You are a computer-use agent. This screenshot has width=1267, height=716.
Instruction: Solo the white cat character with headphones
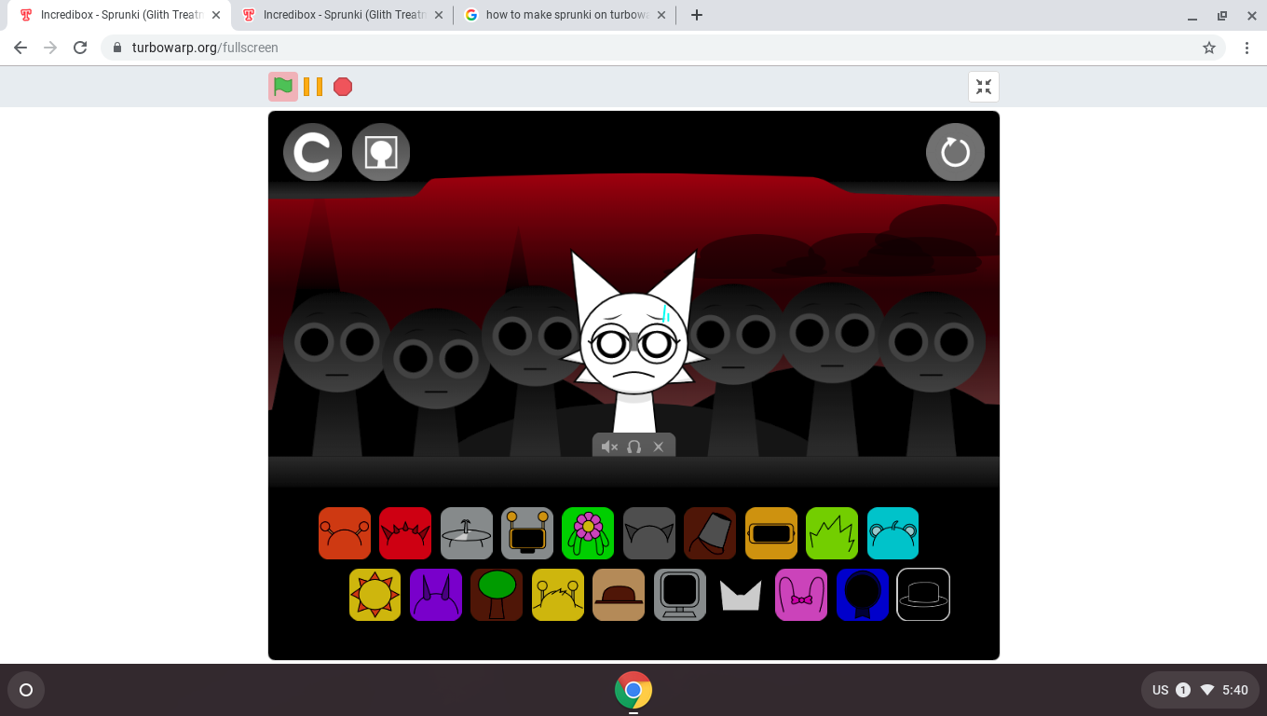pos(634,447)
